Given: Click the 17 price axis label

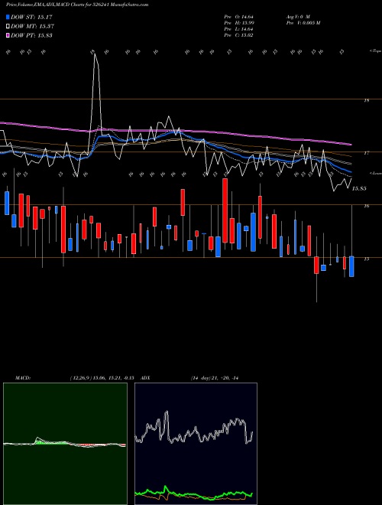Looking at the screenshot, I should pyautogui.click(x=366, y=153).
